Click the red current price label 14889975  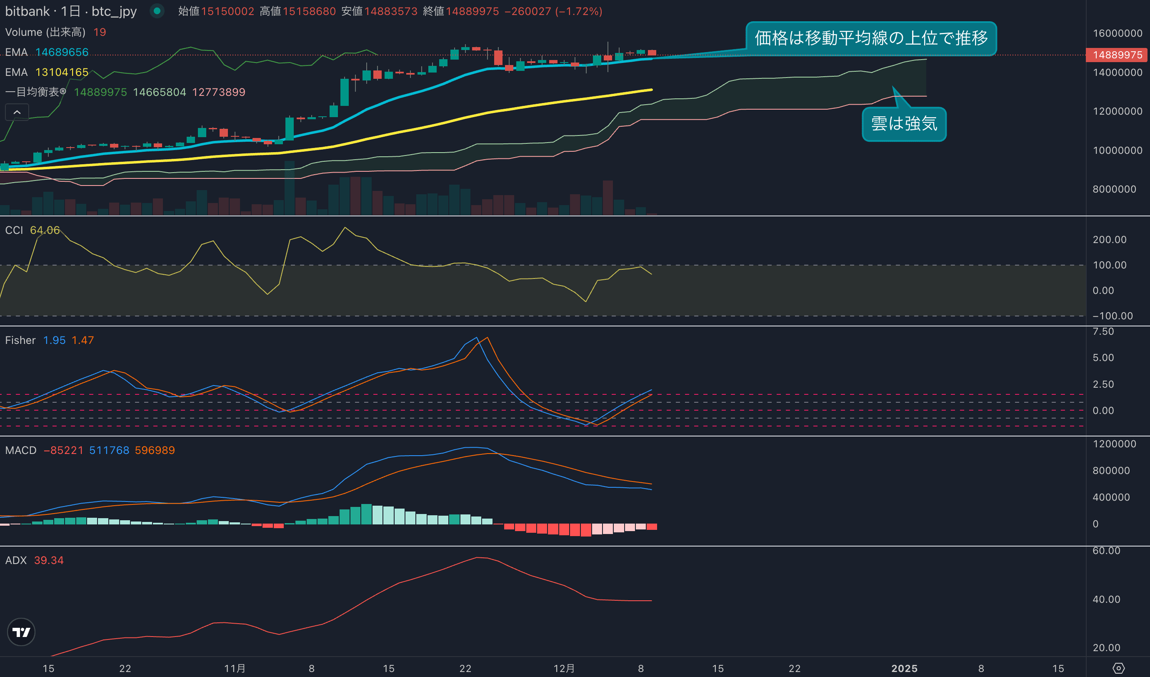pyautogui.click(x=1117, y=55)
